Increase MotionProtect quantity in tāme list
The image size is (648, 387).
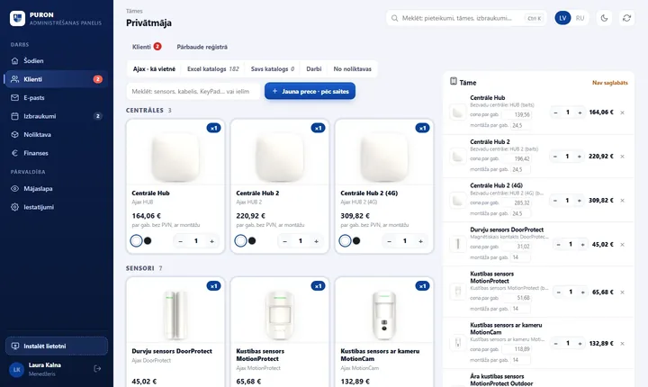pos(582,292)
